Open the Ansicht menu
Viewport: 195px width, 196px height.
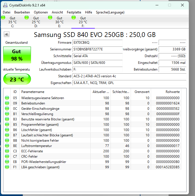[x=57, y=12]
